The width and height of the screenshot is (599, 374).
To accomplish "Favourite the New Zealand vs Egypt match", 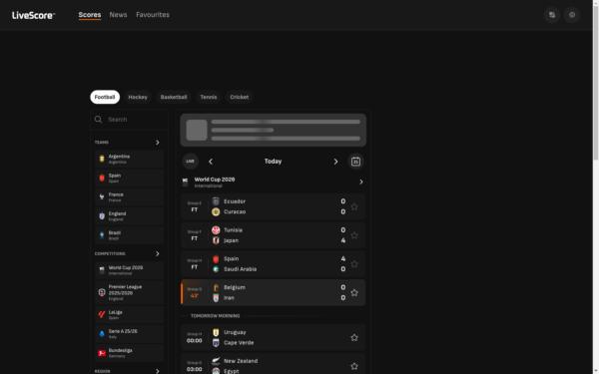I will pos(354,366).
